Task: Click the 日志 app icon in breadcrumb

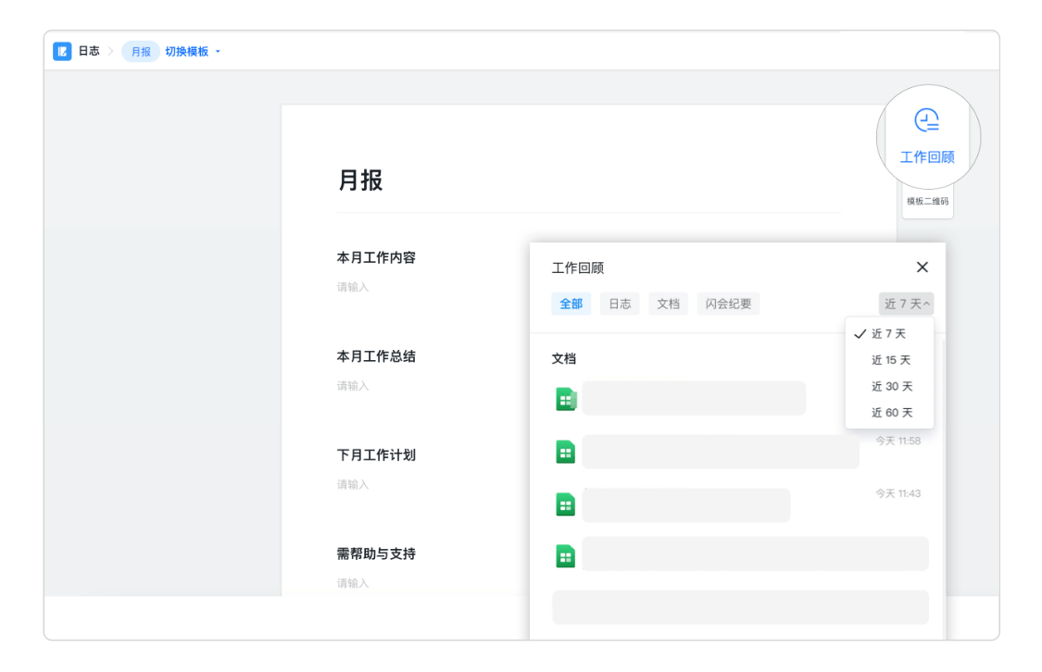Action: pos(61,51)
